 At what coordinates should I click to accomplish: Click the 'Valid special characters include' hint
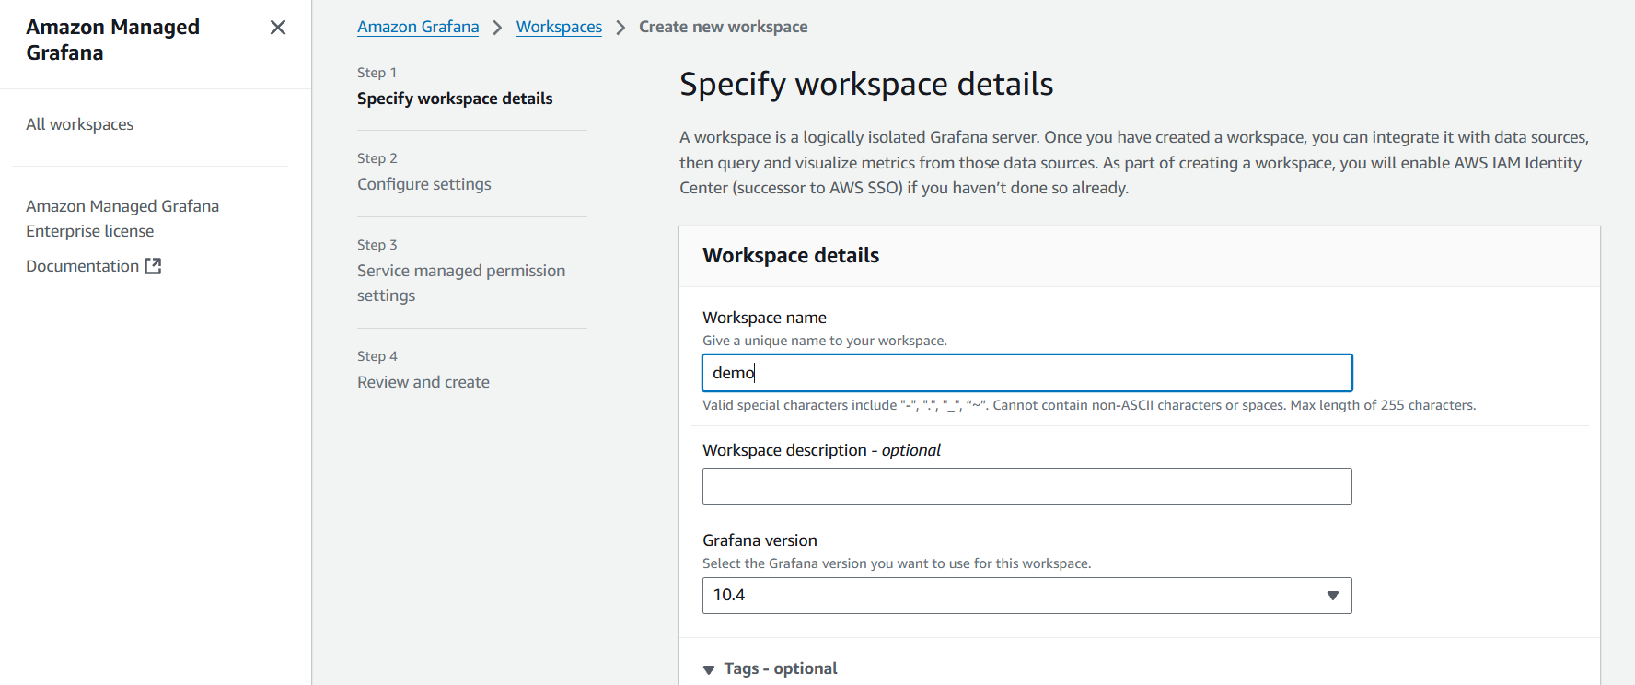point(1089,405)
